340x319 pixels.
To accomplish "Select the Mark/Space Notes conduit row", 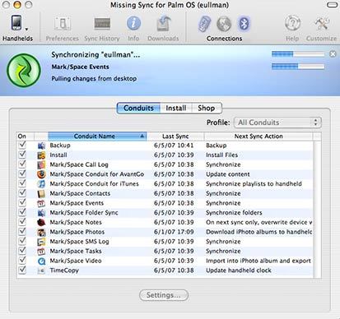I will click(165, 222).
